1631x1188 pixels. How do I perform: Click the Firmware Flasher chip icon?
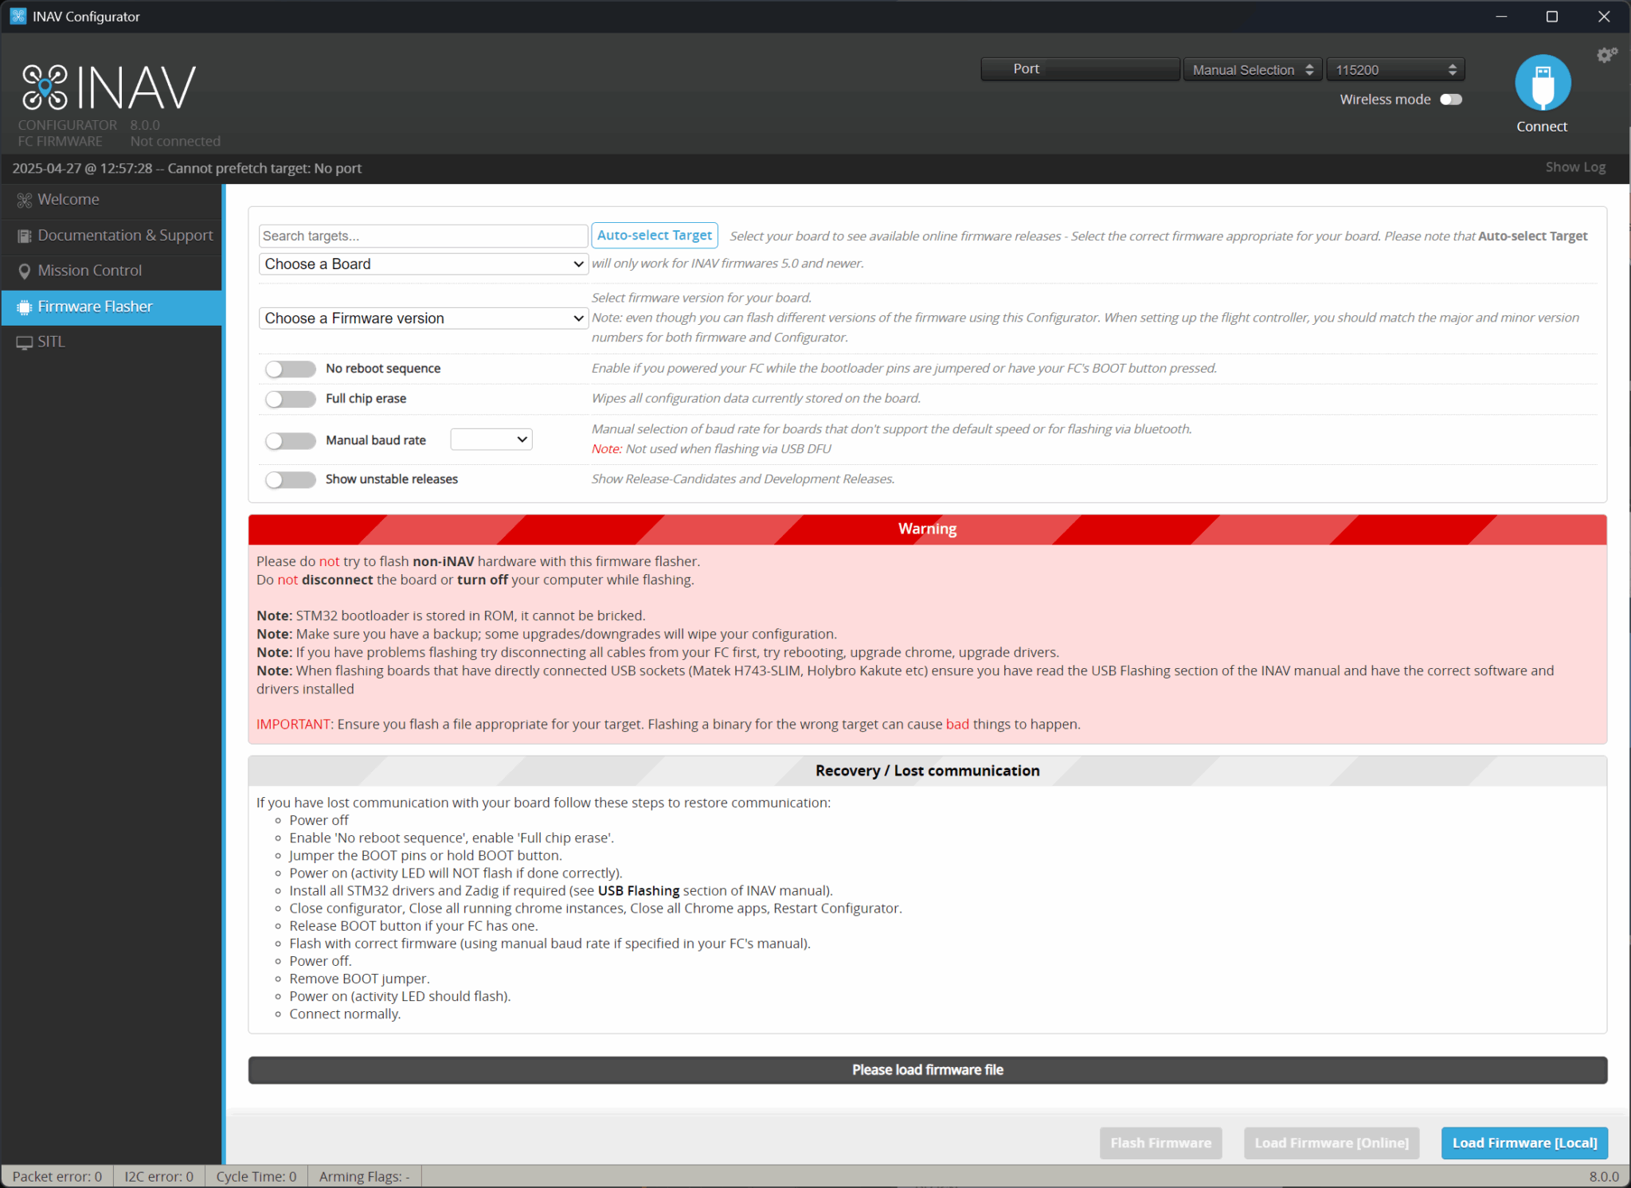pos(25,307)
